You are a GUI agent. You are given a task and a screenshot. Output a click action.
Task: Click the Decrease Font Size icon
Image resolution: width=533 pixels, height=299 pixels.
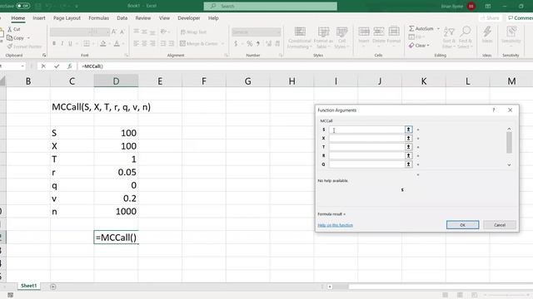point(122,32)
